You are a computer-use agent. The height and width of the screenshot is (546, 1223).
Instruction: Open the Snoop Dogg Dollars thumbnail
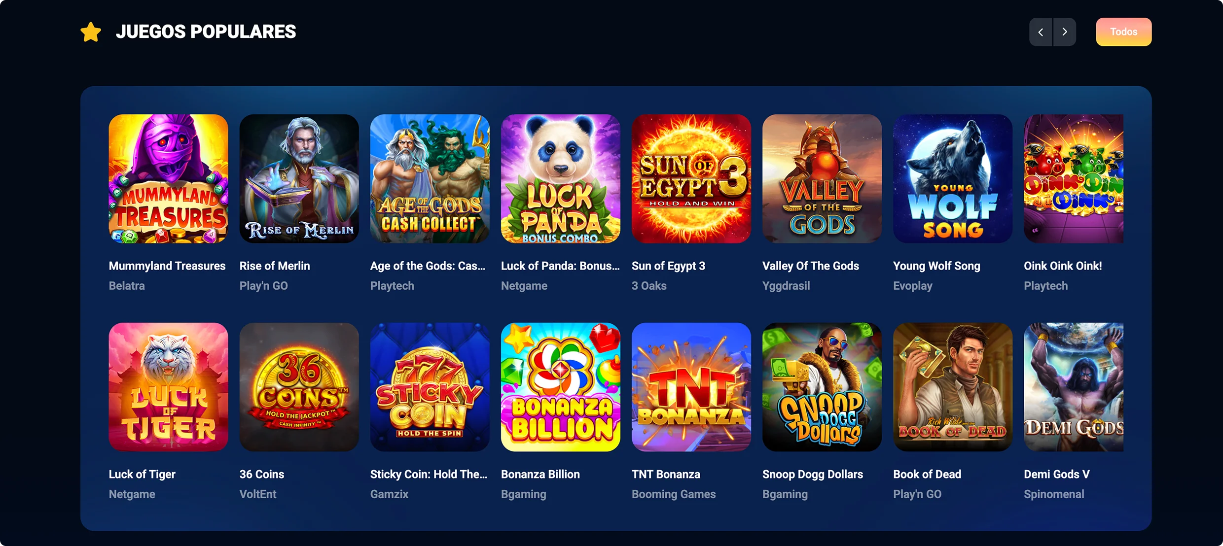[822, 387]
